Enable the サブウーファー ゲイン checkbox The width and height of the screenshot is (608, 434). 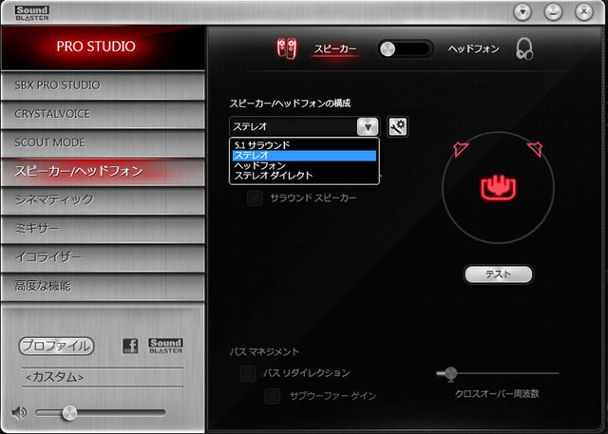click(273, 396)
